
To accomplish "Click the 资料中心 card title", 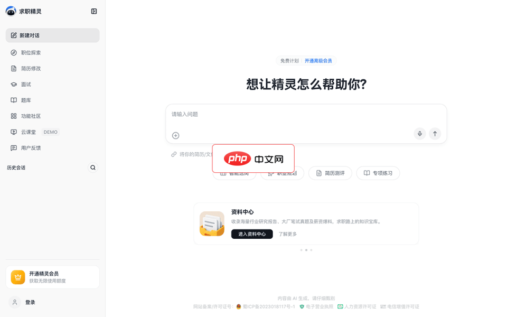I will pyautogui.click(x=242, y=212).
